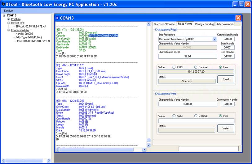Click the empty status bar field below tabs
This screenshot has height=164, width=252.
pyautogui.click(x=209, y=149)
